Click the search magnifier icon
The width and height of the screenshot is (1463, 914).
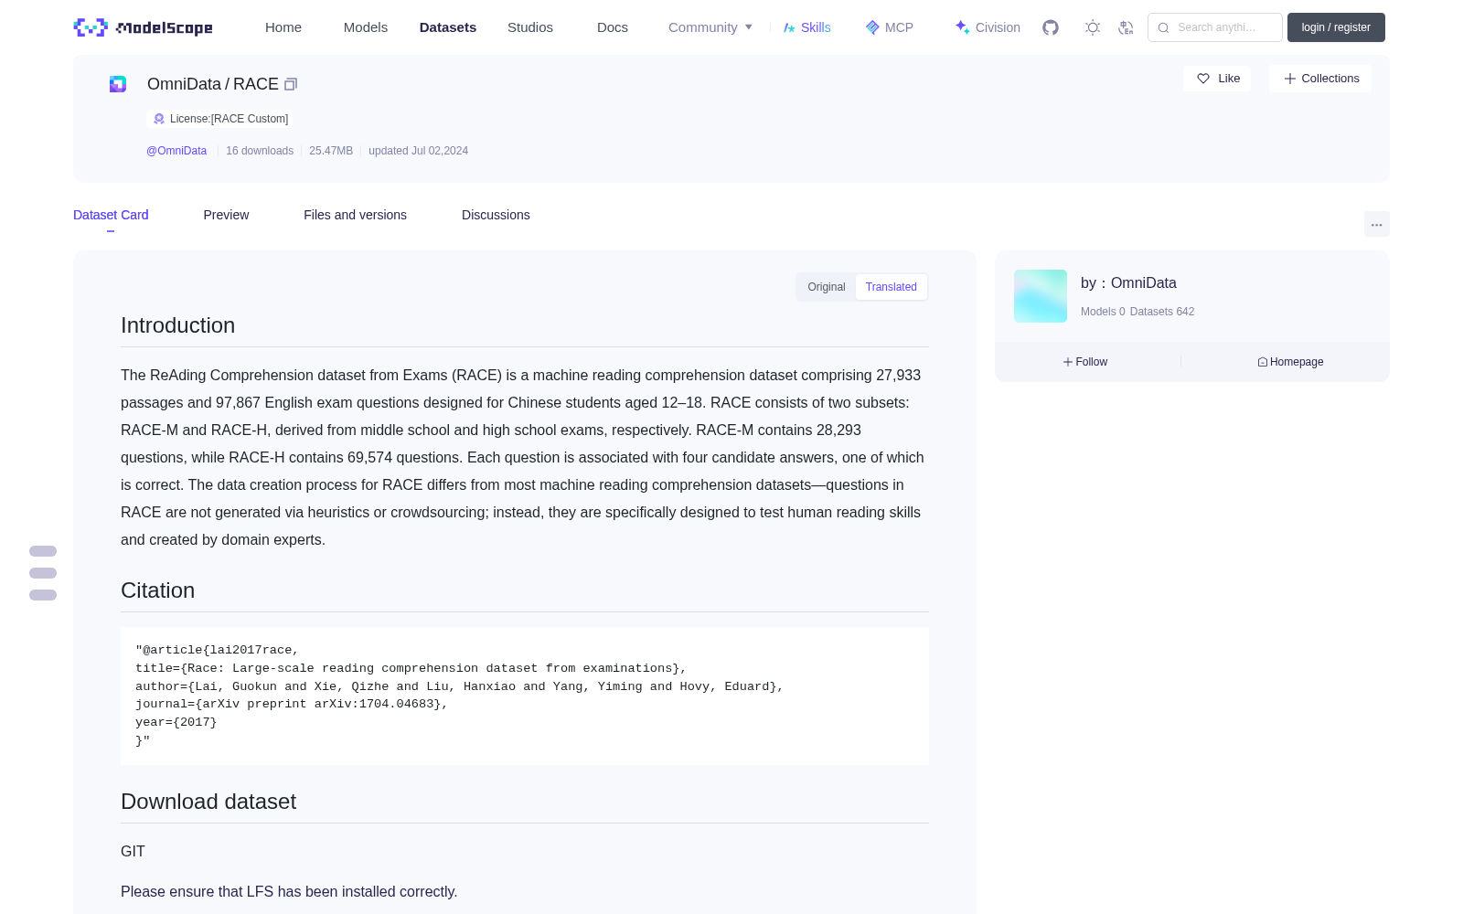1163,27
